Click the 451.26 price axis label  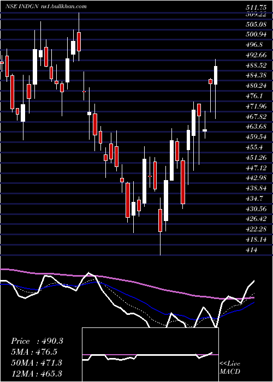[x=256, y=157]
